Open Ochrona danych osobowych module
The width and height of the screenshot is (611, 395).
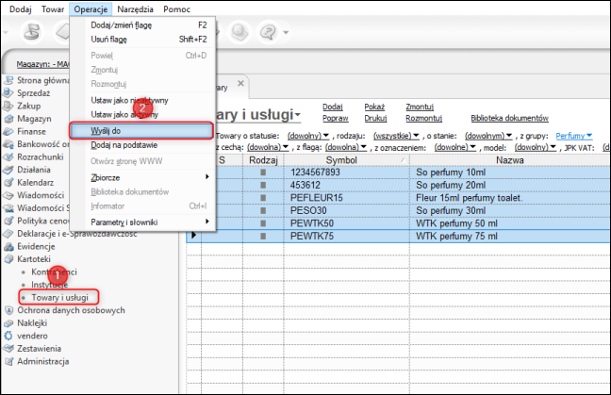pyautogui.click(x=64, y=310)
